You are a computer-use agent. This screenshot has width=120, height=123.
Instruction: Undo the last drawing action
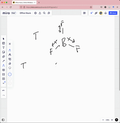click(3, 90)
